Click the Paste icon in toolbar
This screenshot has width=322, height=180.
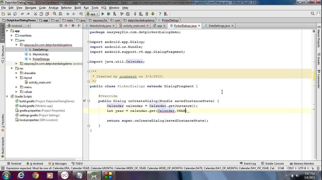click(47, 14)
